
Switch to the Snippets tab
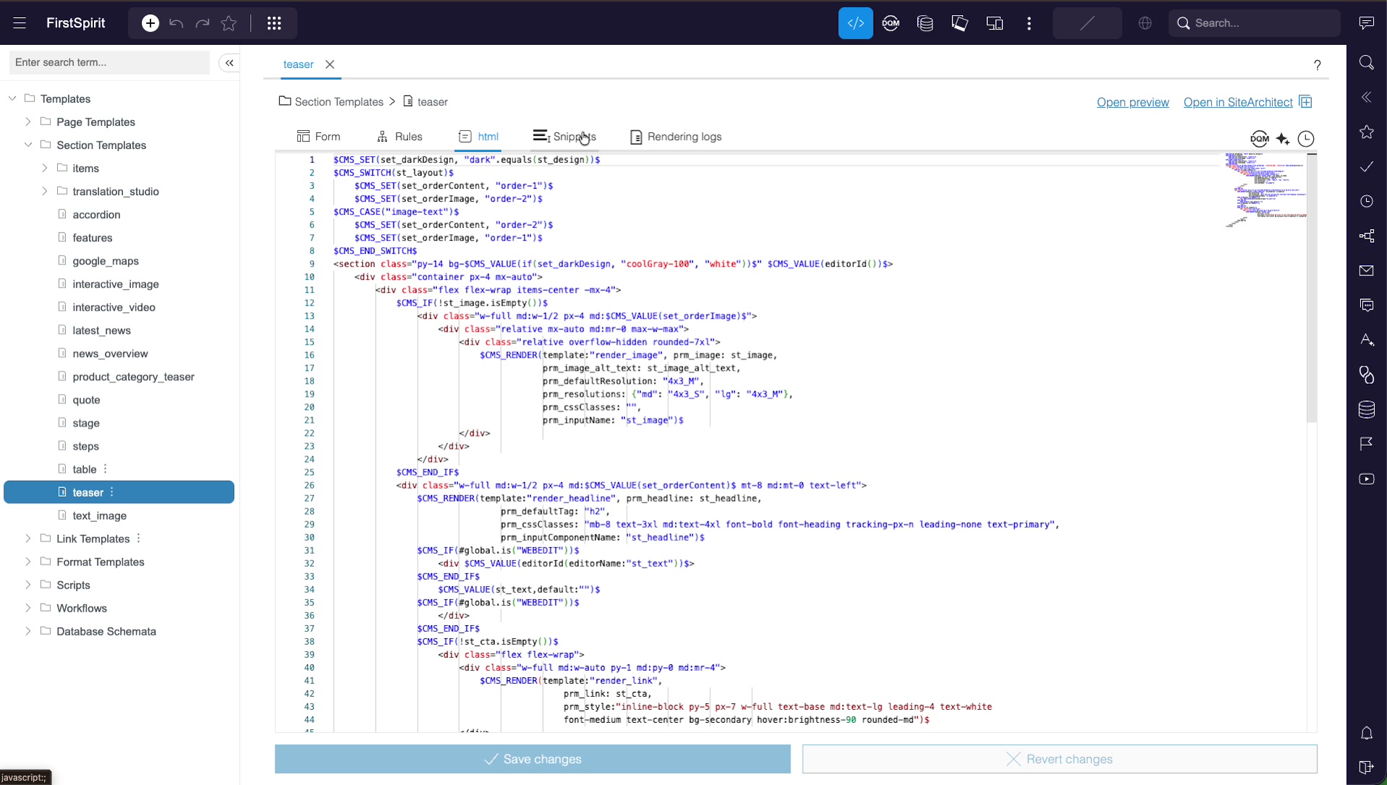[564, 137]
